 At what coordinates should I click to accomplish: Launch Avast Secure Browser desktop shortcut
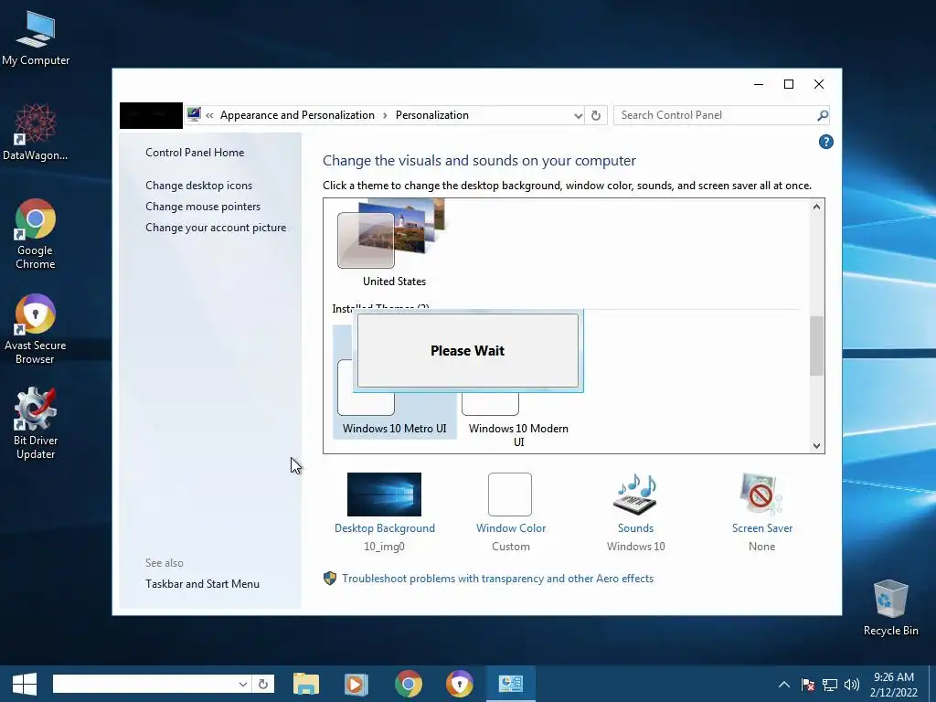(36, 328)
